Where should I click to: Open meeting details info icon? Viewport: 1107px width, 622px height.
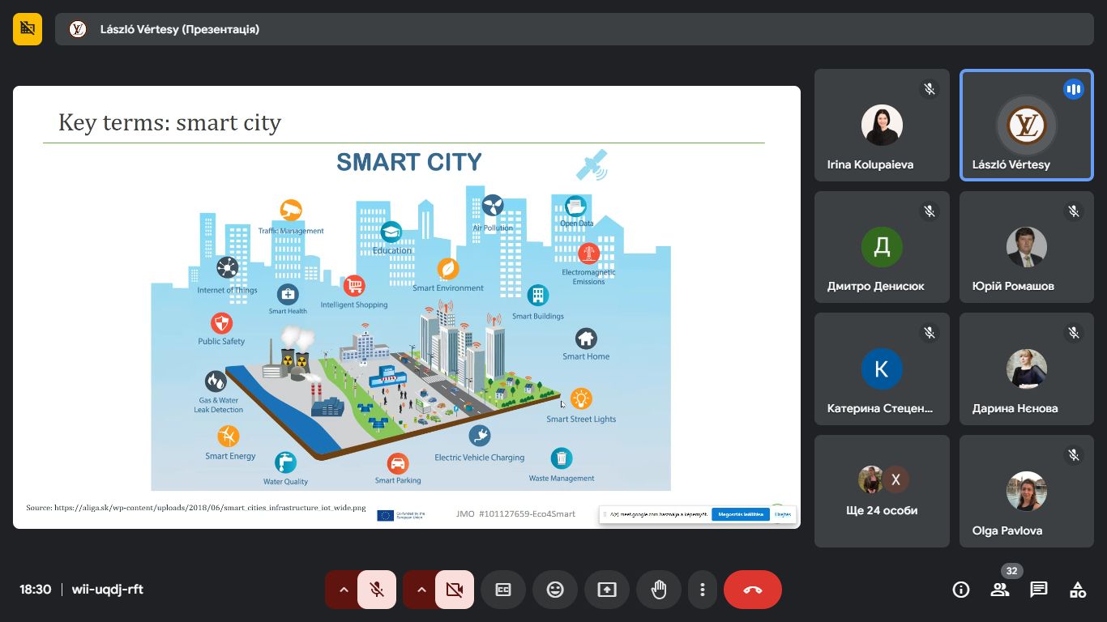(961, 590)
